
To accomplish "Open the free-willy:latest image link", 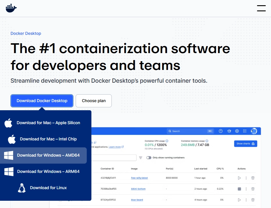I will (x=139, y=178).
